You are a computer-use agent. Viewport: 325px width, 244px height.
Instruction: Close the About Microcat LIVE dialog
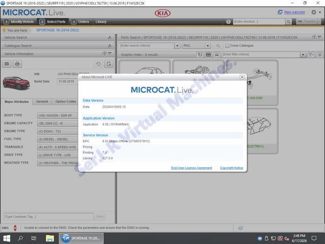(242, 77)
